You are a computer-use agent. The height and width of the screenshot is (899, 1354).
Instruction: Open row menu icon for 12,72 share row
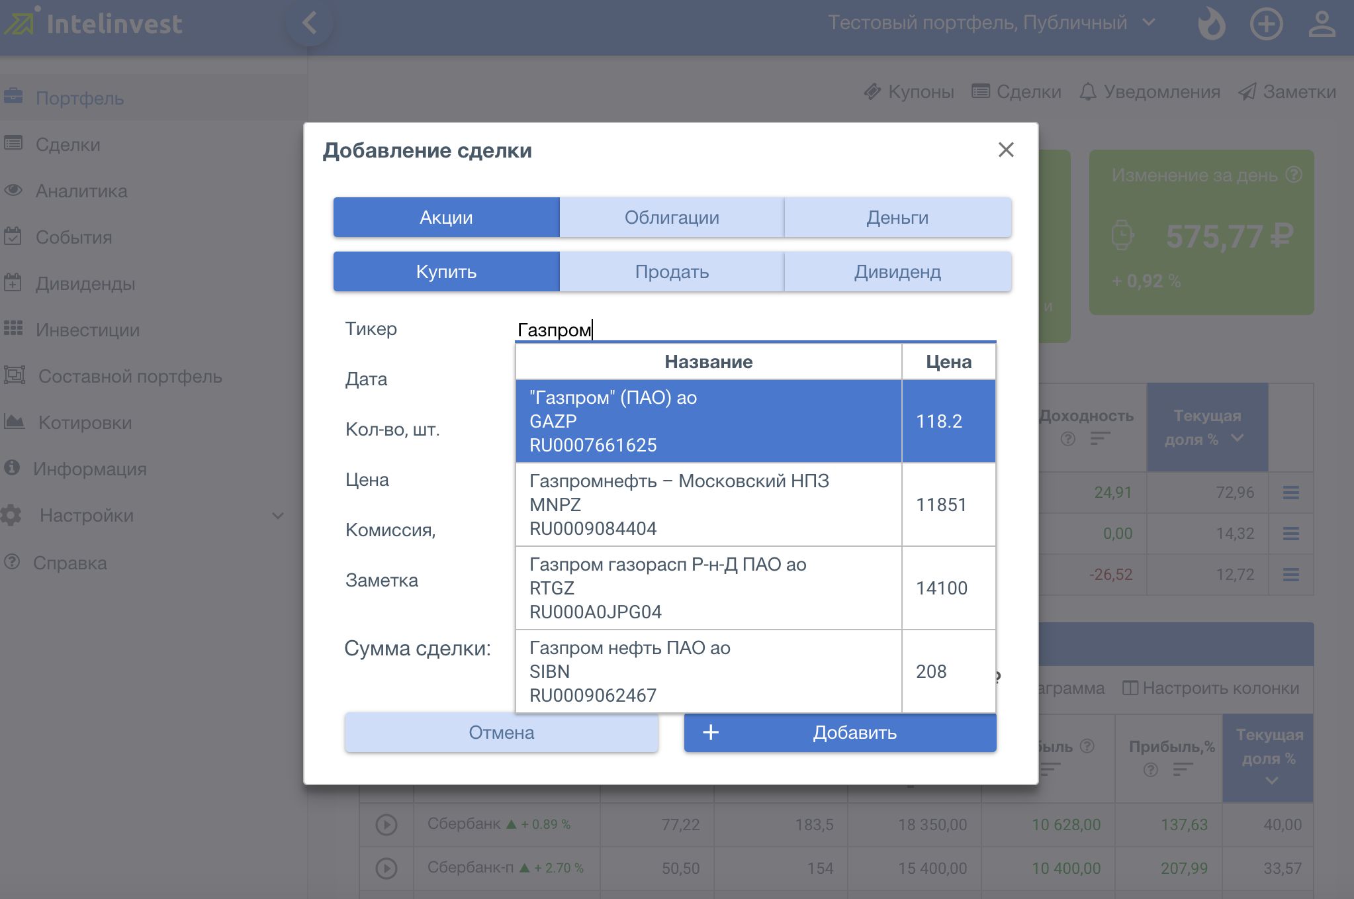[1291, 575]
